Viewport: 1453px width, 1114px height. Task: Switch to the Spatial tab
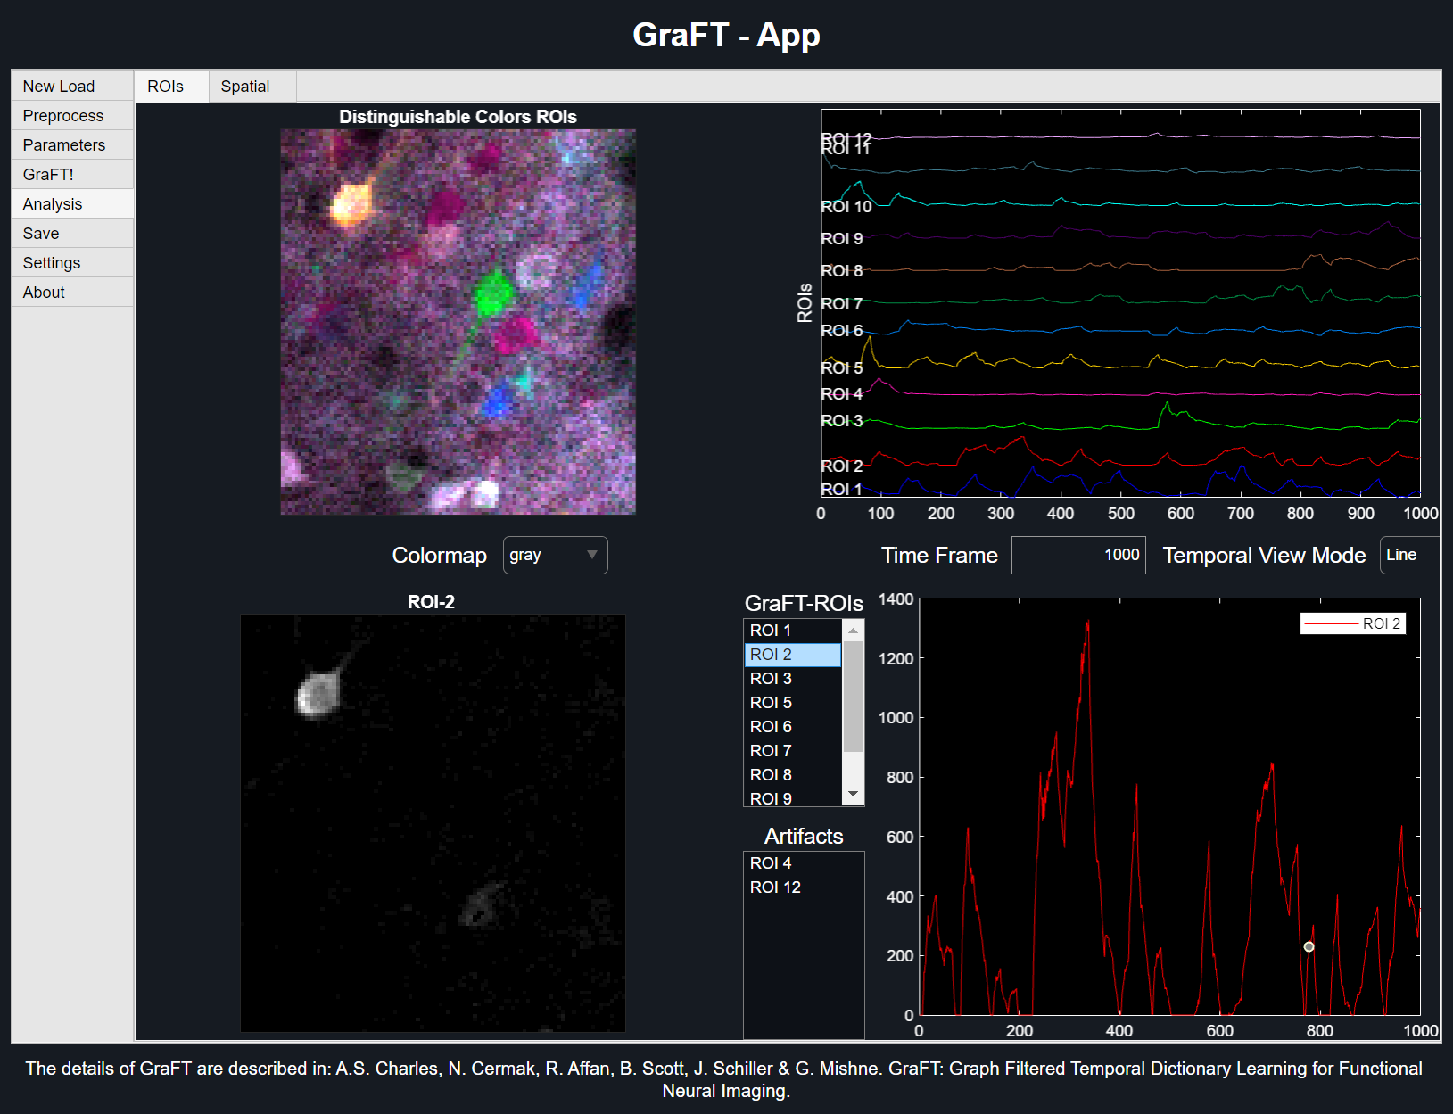click(252, 87)
